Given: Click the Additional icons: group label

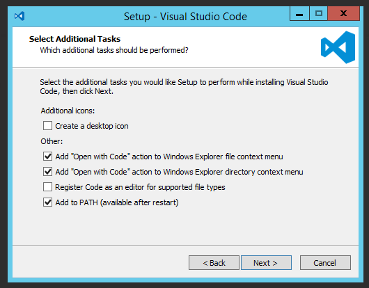Looking at the screenshot, I should (x=68, y=111).
